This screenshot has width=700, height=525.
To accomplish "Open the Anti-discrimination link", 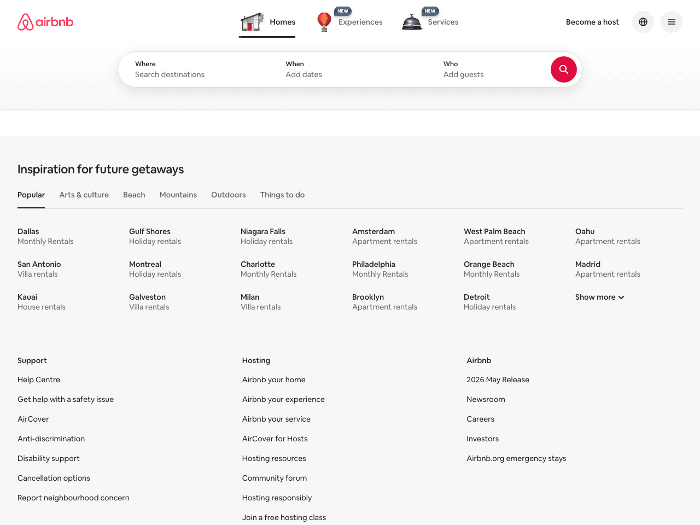I will coord(51,439).
